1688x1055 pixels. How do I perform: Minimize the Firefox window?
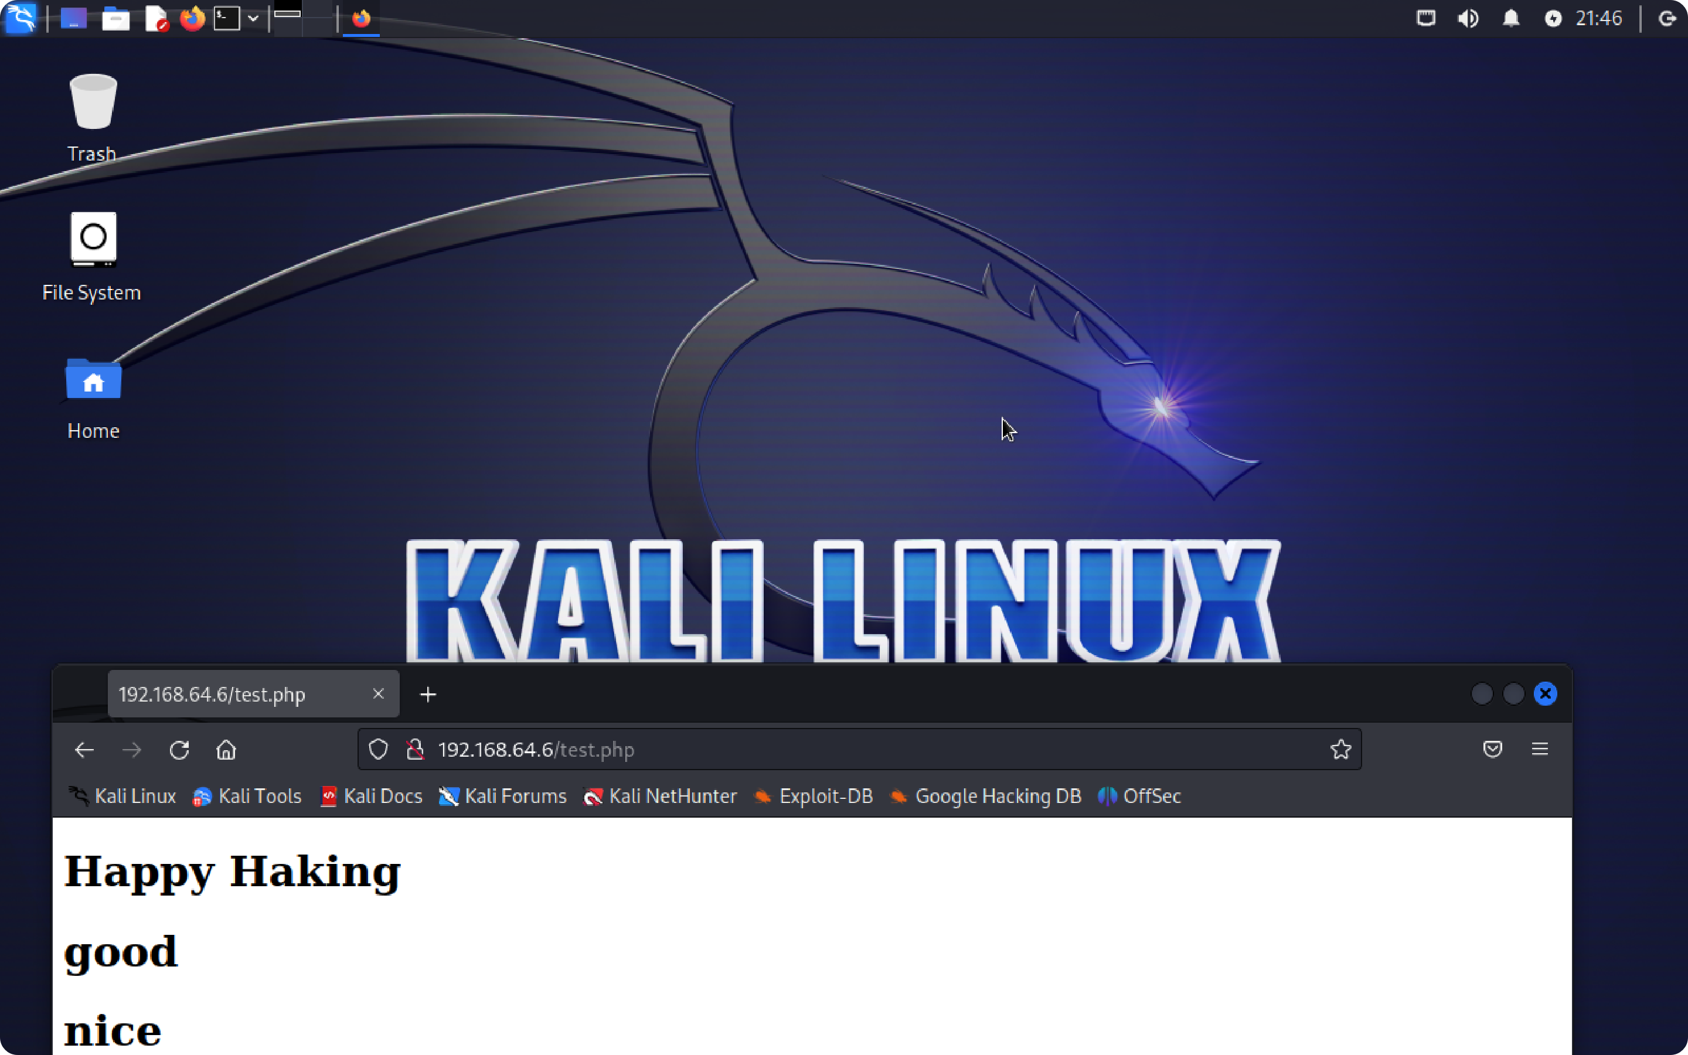pyautogui.click(x=1482, y=693)
